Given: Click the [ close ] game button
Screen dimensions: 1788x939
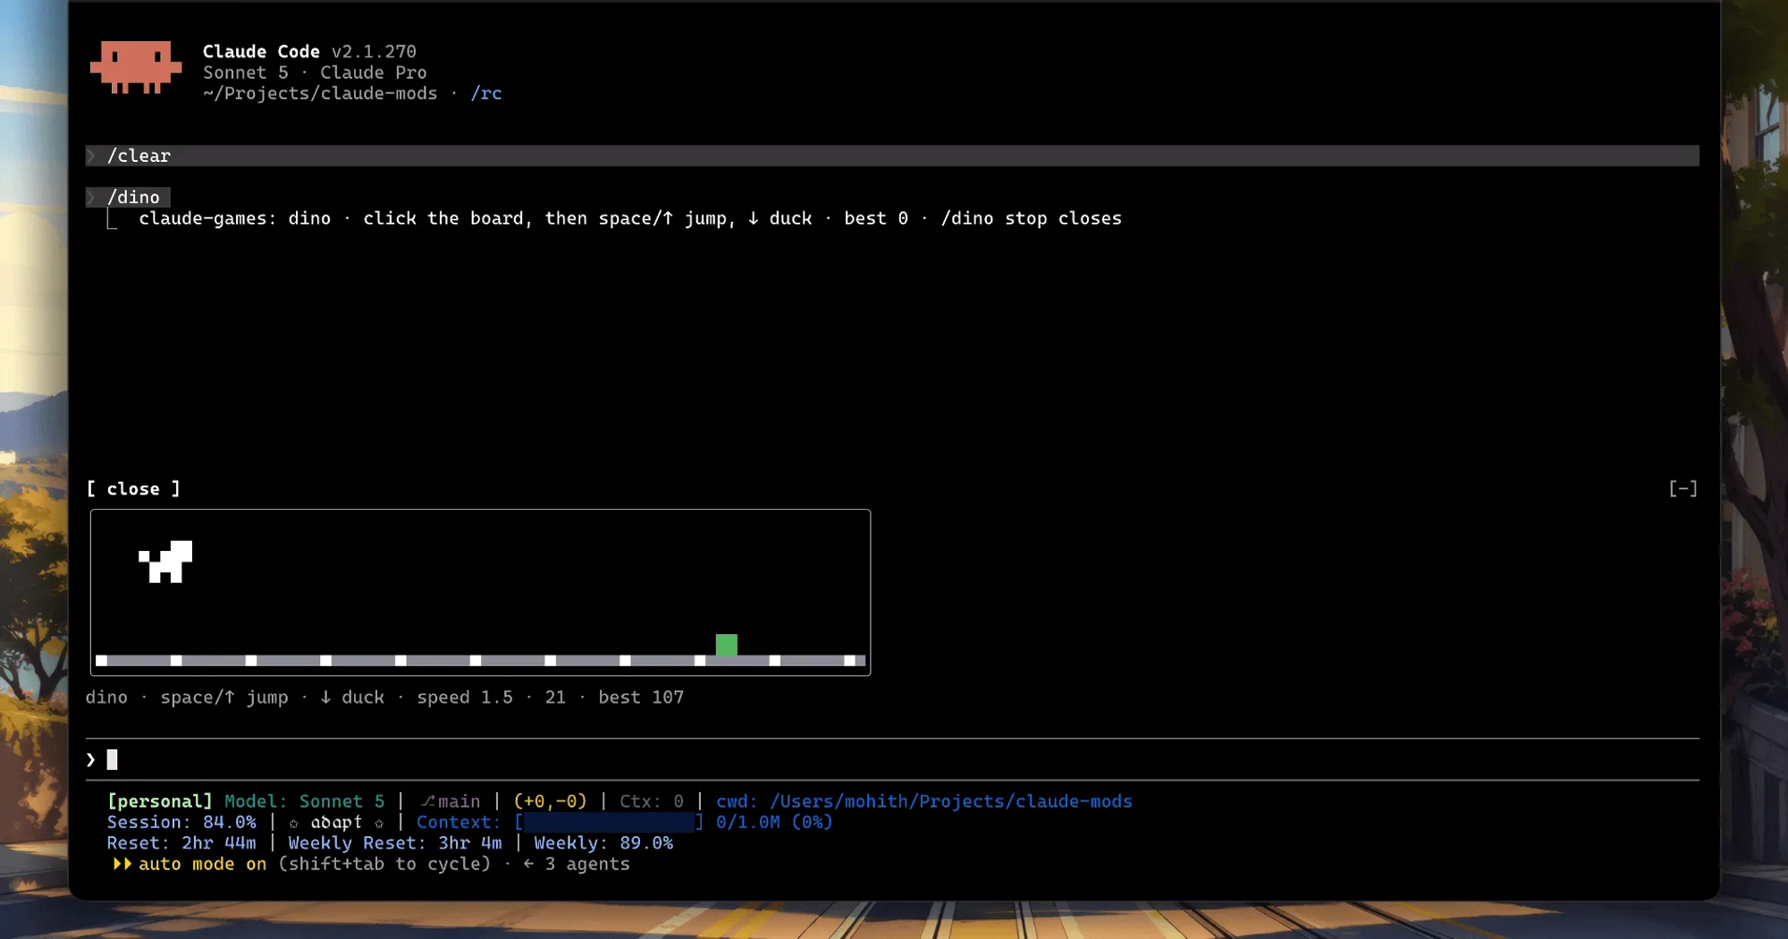Looking at the screenshot, I should 133,488.
